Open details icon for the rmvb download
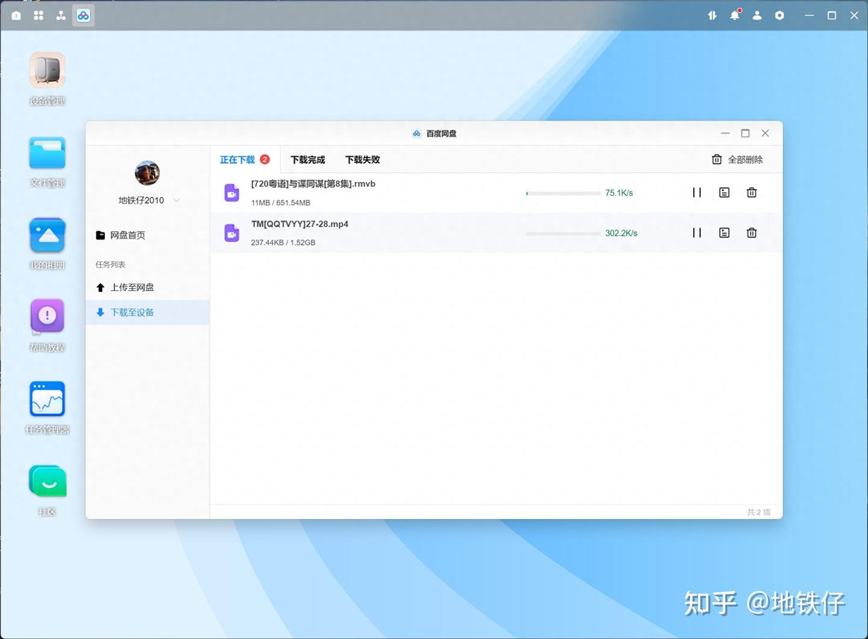The image size is (868, 639). click(x=725, y=193)
